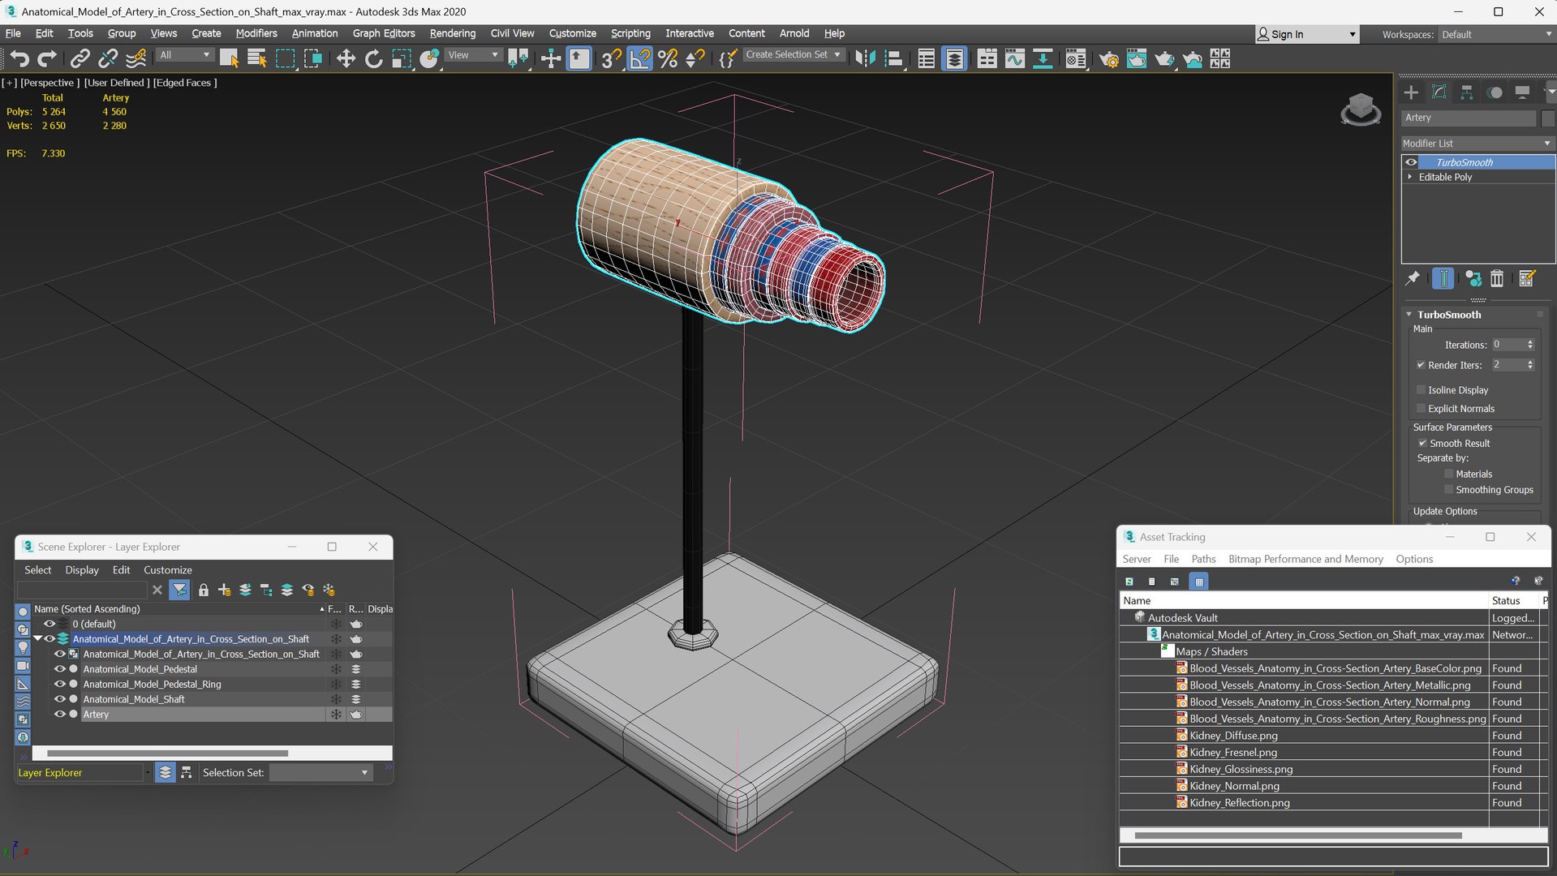Click the Sign In button

tap(1287, 34)
